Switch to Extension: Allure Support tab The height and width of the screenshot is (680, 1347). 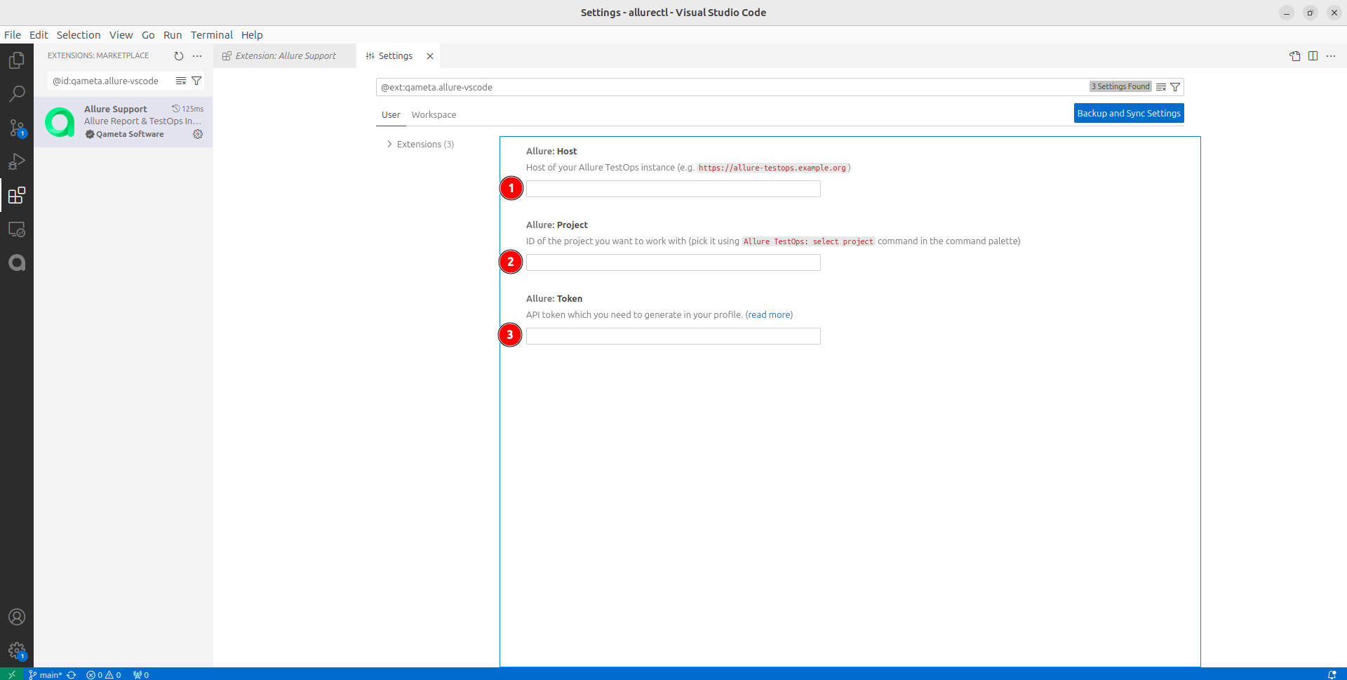(286, 56)
